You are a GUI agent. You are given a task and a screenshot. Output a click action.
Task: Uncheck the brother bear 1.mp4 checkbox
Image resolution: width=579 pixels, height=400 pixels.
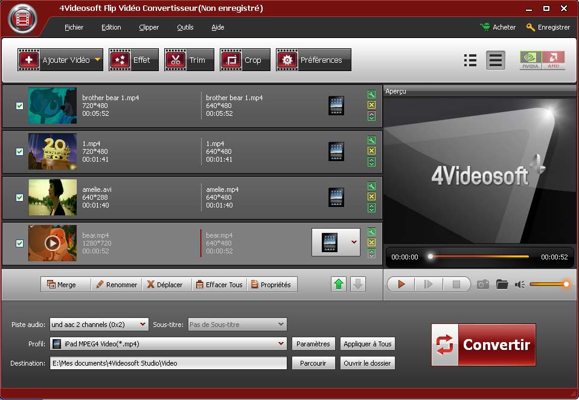pyautogui.click(x=19, y=106)
